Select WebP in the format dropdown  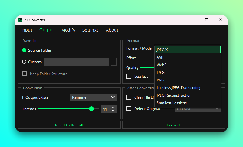(x=161, y=65)
